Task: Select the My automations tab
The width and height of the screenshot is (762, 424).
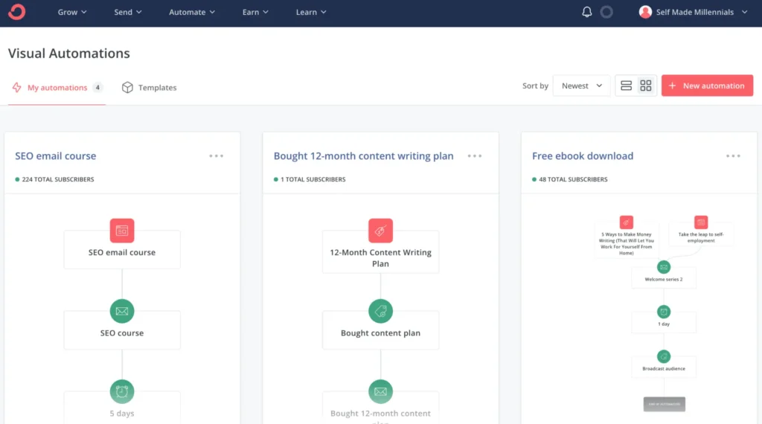Action: click(57, 88)
